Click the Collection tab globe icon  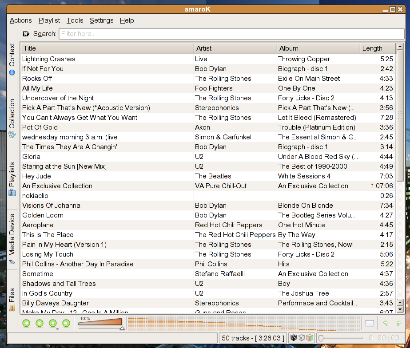click(12, 134)
